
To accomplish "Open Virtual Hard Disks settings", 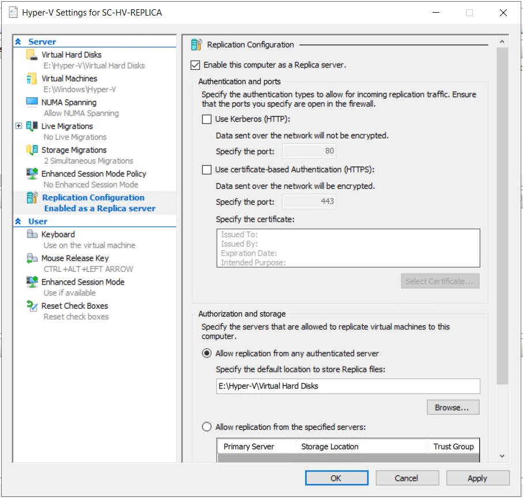I will (72, 55).
